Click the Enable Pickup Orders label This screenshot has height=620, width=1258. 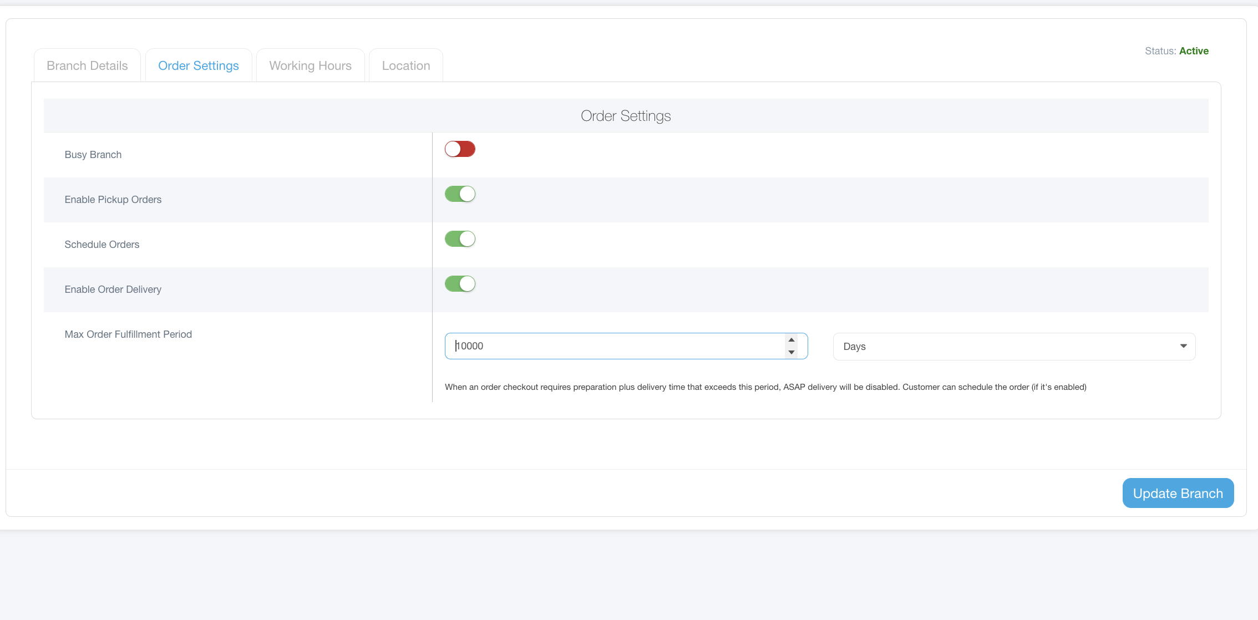[x=113, y=200]
